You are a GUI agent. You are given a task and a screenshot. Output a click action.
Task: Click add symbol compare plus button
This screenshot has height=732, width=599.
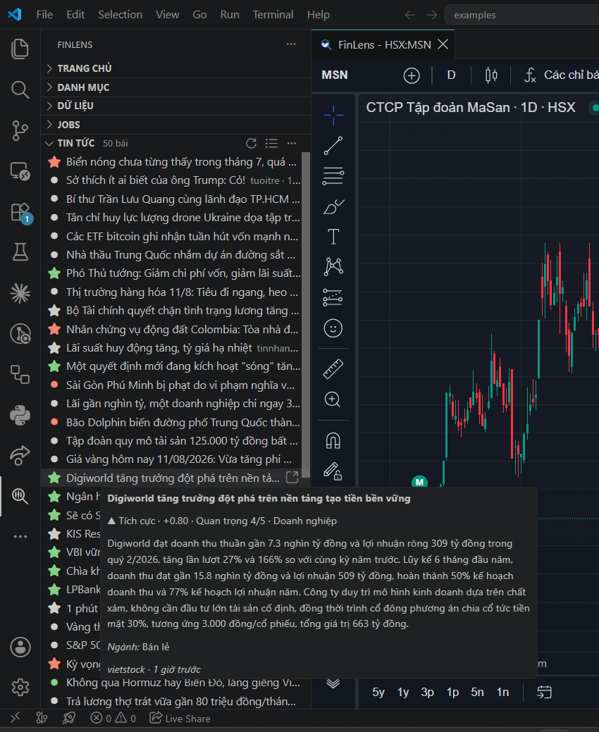click(412, 75)
